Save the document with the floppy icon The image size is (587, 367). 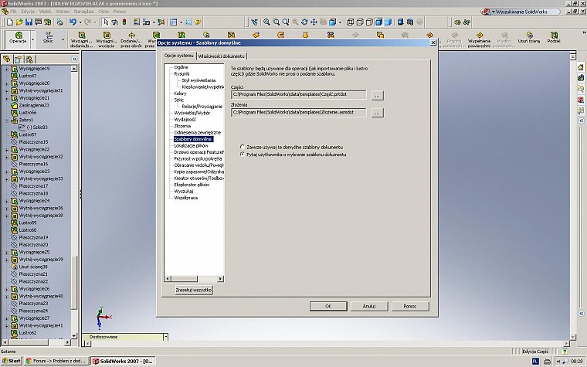[x=29, y=22]
